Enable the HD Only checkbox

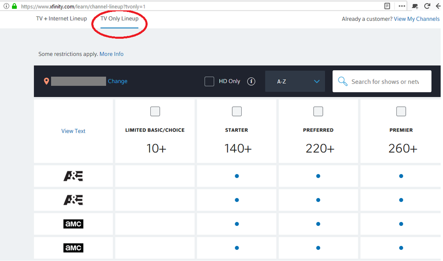click(209, 81)
